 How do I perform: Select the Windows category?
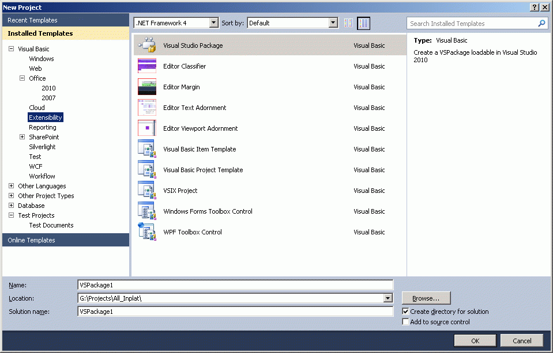coord(42,59)
